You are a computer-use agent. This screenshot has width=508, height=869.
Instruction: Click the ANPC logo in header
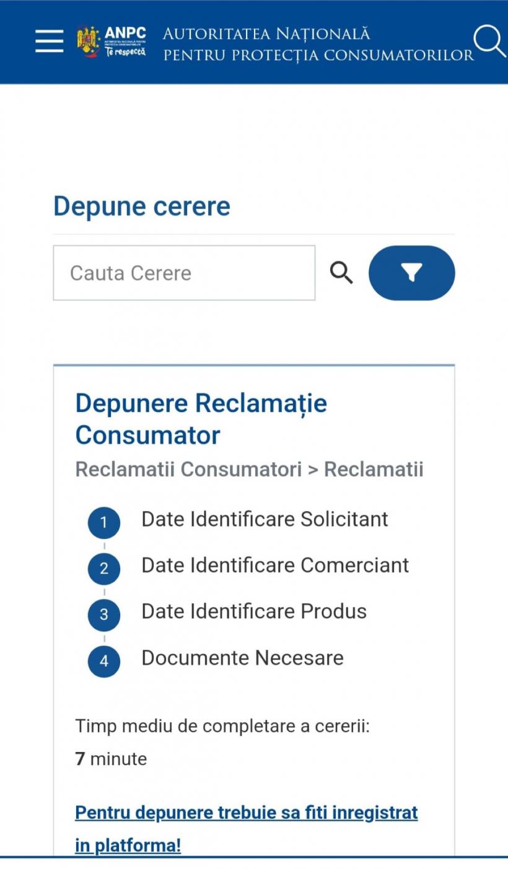pyautogui.click(x=112, y=41)
